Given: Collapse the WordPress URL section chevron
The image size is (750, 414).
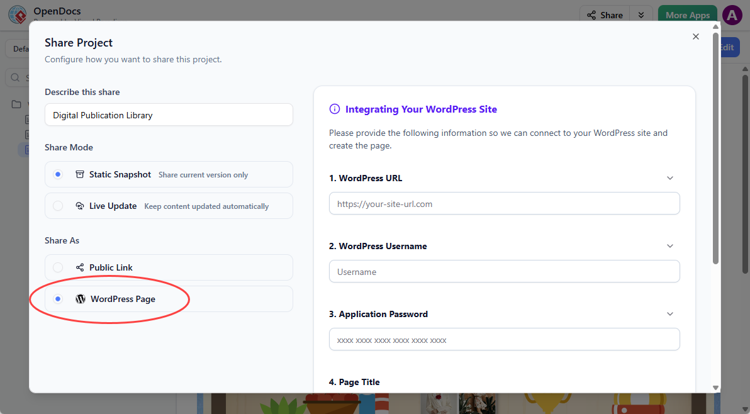Looking at the screenshot, I should coord(670,178).
